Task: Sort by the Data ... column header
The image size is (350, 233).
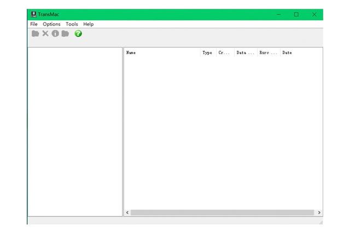Action: click(x=246, y=53)
